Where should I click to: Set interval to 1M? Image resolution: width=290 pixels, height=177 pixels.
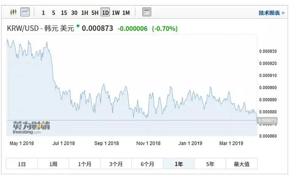tap(126, 12)
